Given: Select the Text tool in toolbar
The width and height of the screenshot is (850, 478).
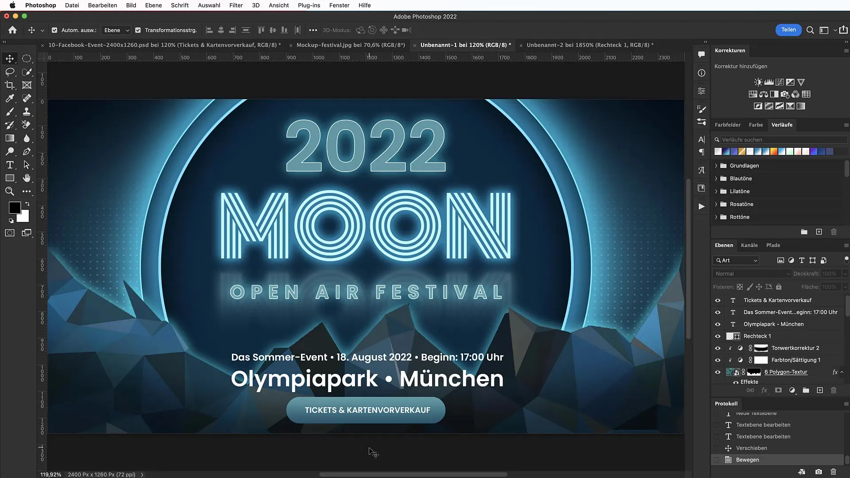Looking at the screenshot, I should point(10,165).
